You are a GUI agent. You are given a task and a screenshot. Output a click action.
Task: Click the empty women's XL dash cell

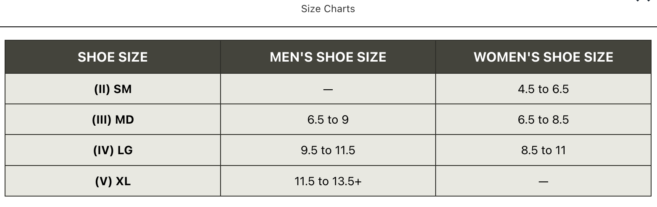coord(543,181)
